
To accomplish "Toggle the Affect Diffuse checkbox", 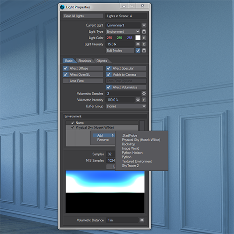I will click(x=65, y=68).
